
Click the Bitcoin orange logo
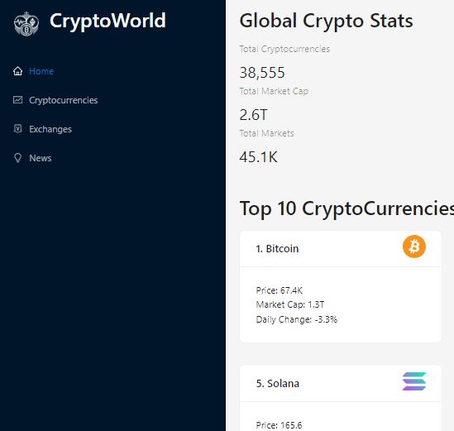(x=414, y=247)
